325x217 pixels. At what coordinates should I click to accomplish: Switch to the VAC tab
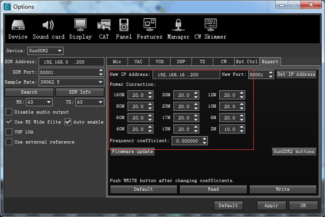click(138, 62)
